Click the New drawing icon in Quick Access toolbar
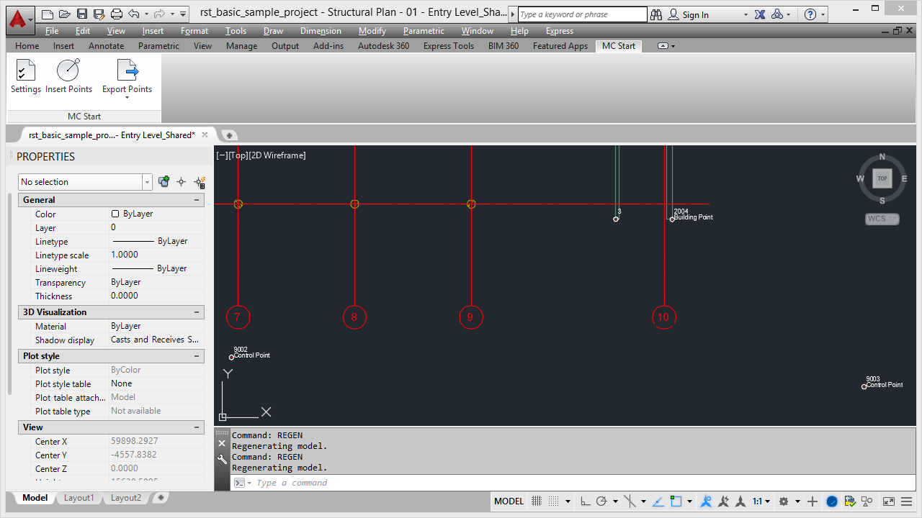The height and width of the screenshot is (518, 922). (x=48, y=14)
